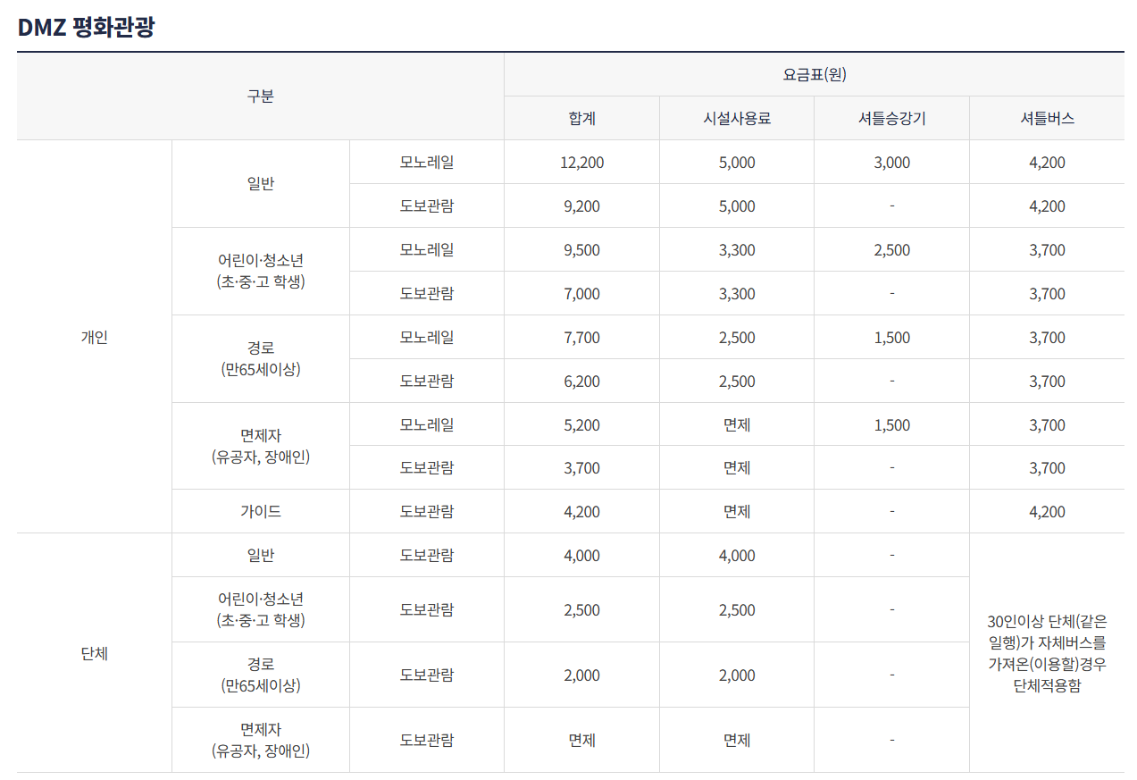Click the 7,700 total value

[581, 338]
